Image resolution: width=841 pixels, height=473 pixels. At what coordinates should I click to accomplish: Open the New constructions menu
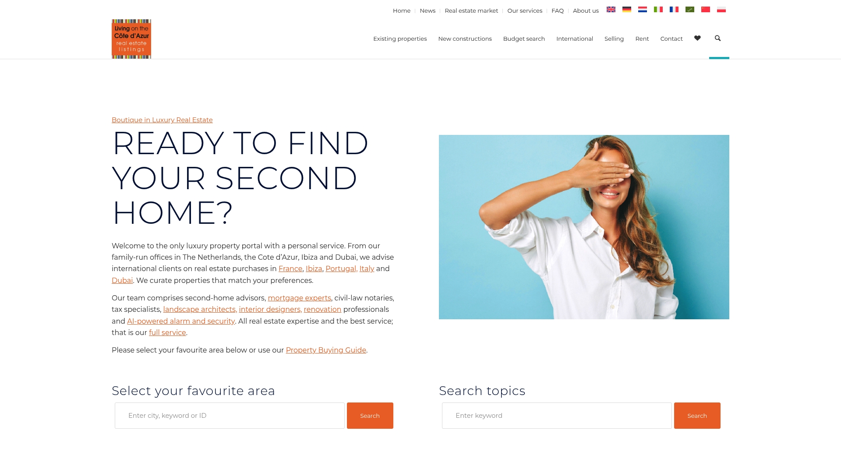(x=465, y=39)
